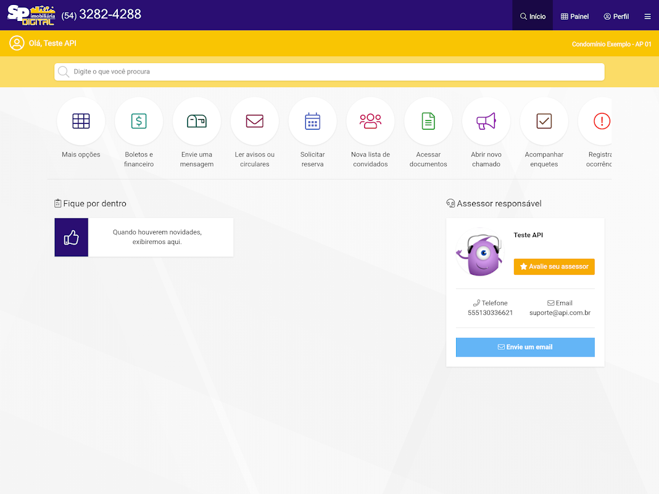Click the magnifier icon in search bar
The height and width of the screenshot is (494, 659).
pyautogui.click(x=64, y=72)
